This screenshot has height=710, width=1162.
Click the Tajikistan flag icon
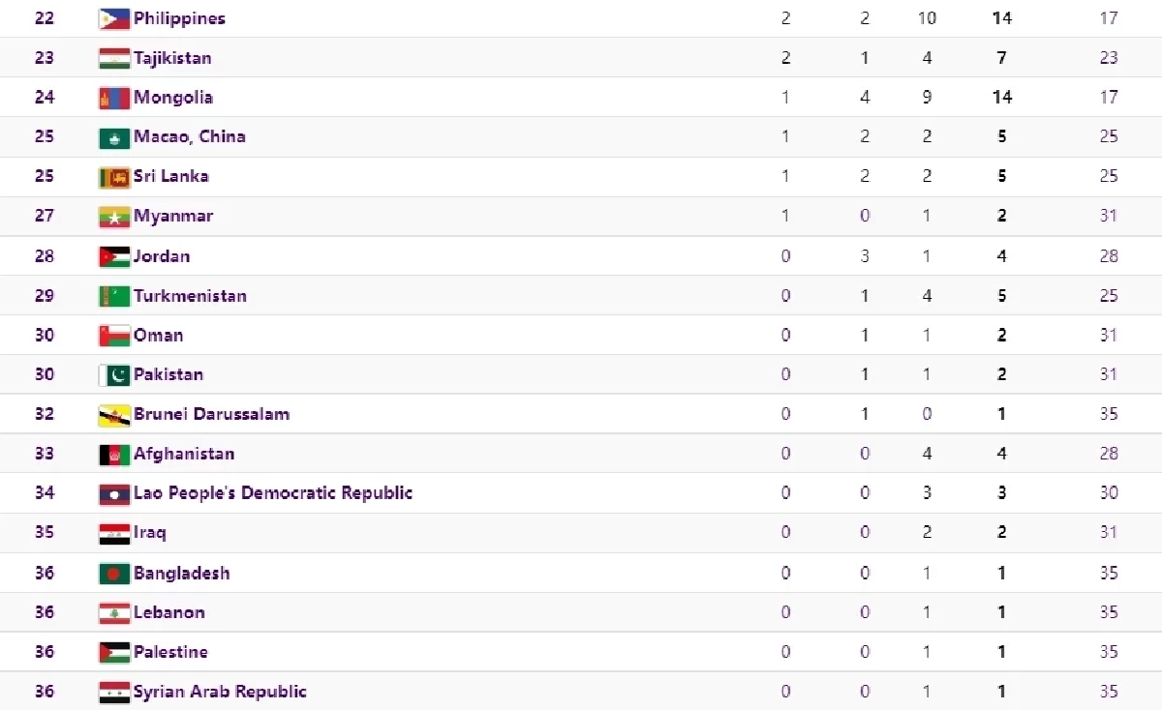point(114,58)
